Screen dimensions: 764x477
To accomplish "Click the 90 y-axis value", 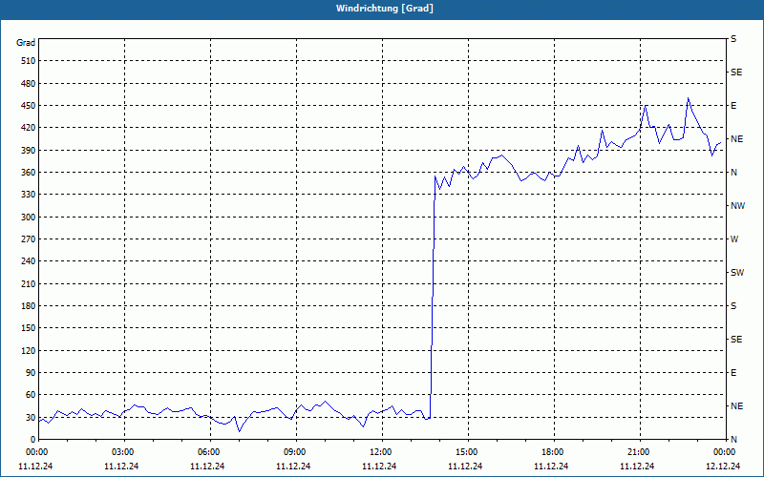I will click(31, 373).
